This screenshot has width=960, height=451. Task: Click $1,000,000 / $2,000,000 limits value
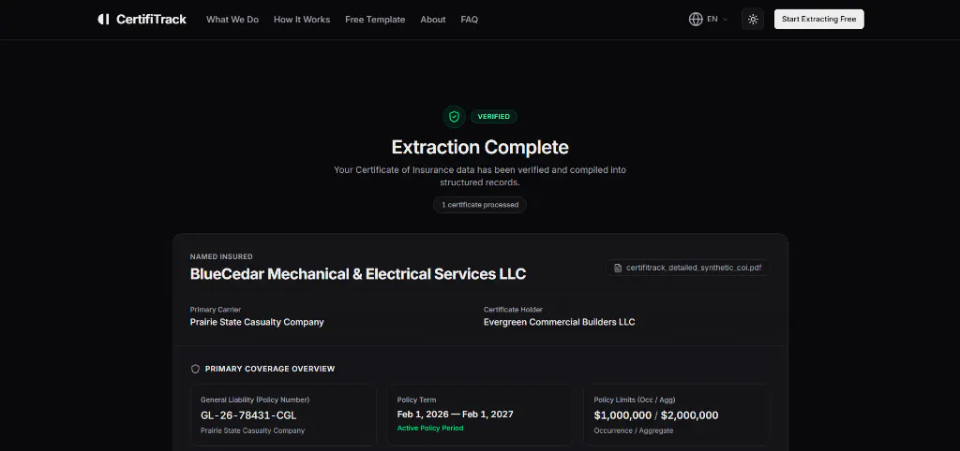[x=656, y=415]
